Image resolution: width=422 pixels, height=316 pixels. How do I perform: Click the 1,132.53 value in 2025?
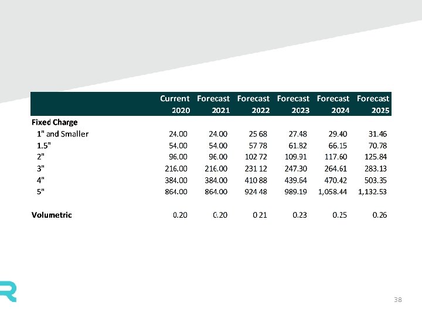tap(372, 191)
